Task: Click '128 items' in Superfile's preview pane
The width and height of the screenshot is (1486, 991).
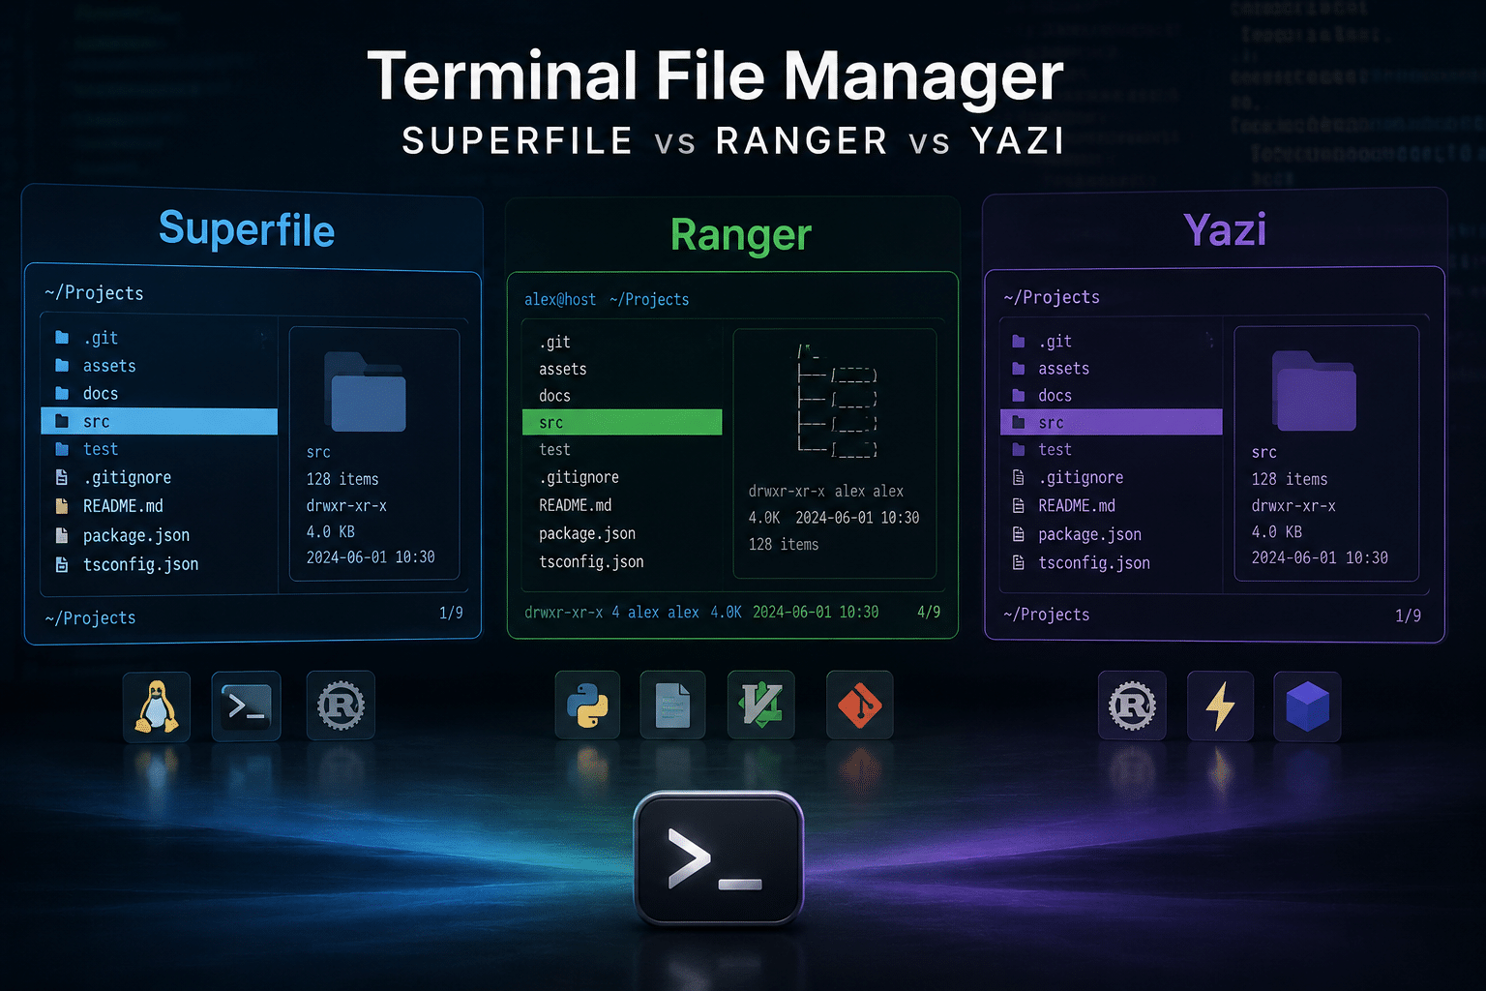Action: point(342,479)
